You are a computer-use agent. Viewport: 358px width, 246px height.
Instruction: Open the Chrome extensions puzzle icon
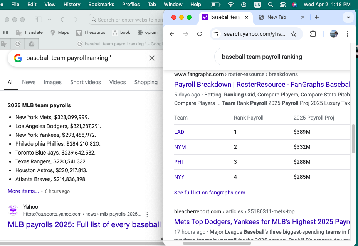pos(313,34)
